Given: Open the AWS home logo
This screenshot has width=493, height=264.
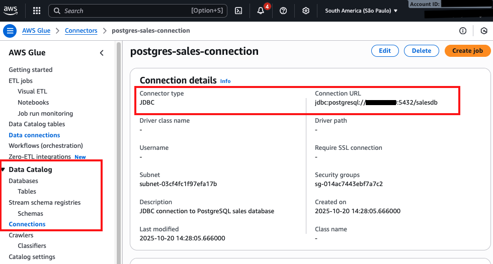Looking at the screenshot, I should click(11, 11).
